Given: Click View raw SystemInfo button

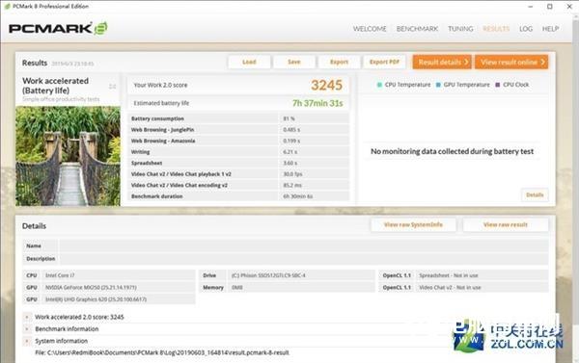Looking at the screenshot, I should pyautogui.click(x=413, y=224).
